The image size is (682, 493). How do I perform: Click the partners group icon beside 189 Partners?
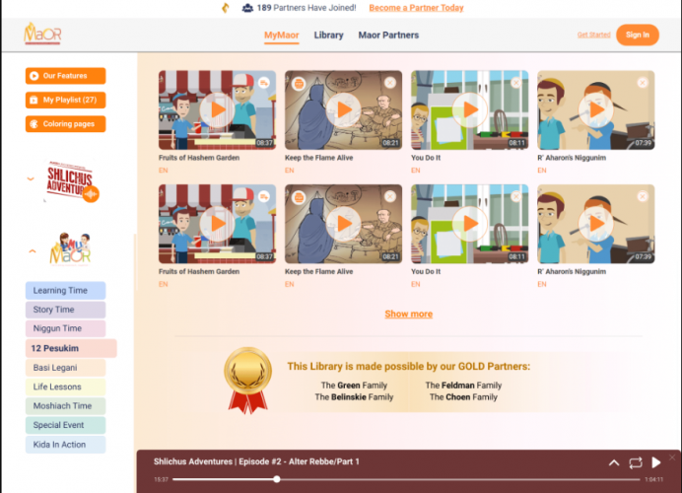tap(247, 8)
